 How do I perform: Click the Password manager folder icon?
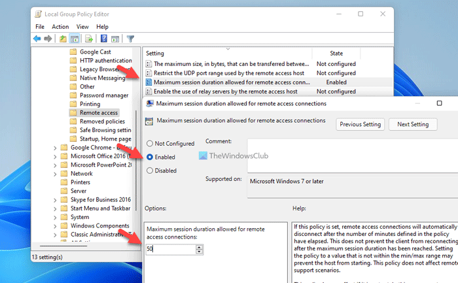pos(73,95)
